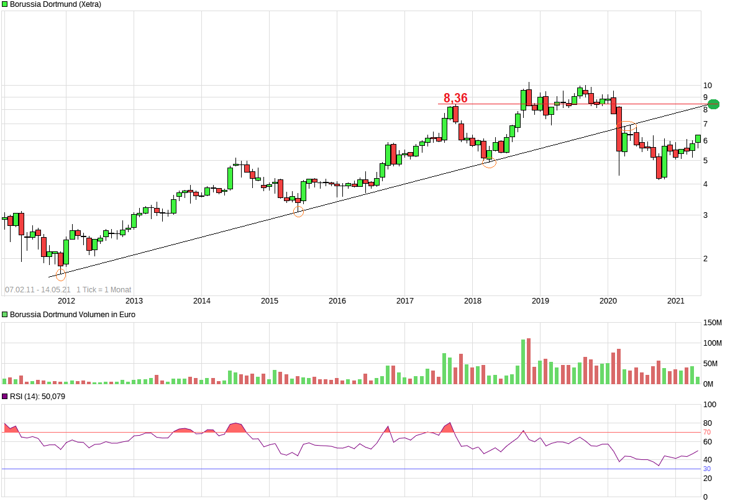Click the purple RSI (14) legend square
This screenshot has width=730, height=504.
[5, 397]
